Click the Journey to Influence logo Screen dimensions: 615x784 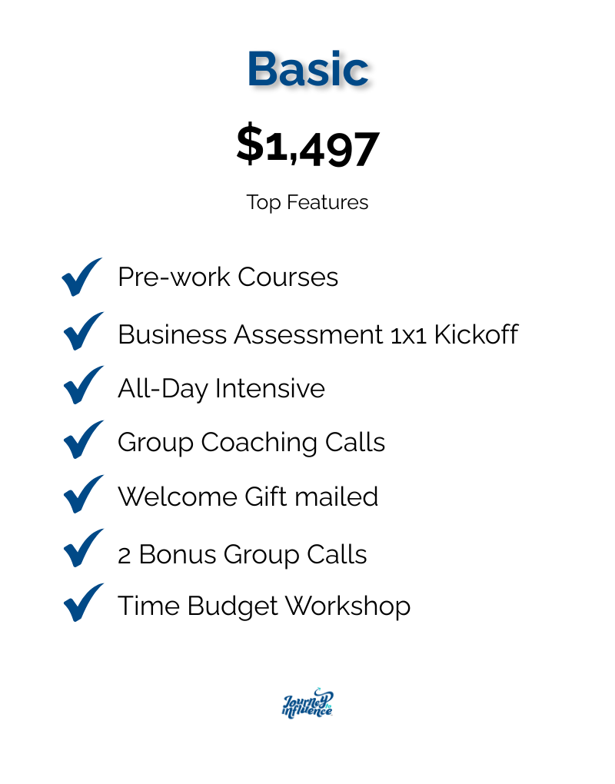[308, 703]
